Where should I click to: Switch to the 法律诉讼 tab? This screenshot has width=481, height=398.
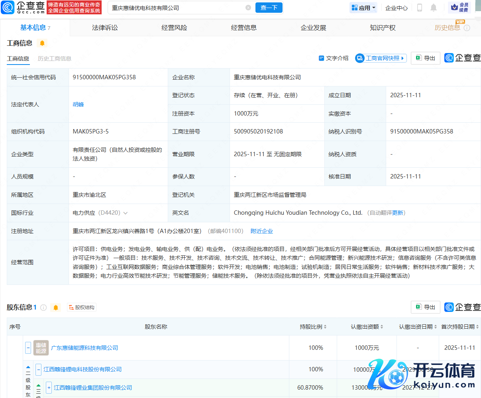click(x=105, y=28)
